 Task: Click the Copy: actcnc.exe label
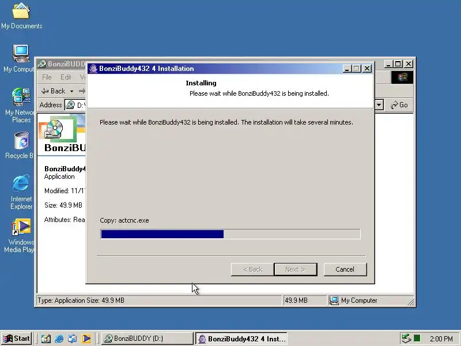pyautogui.click(x=124, y=220)
